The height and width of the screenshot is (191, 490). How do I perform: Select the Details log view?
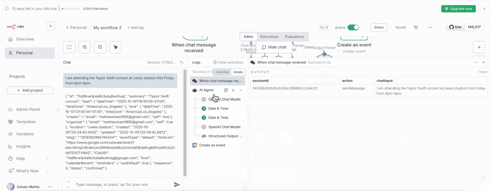click(238, 72)
